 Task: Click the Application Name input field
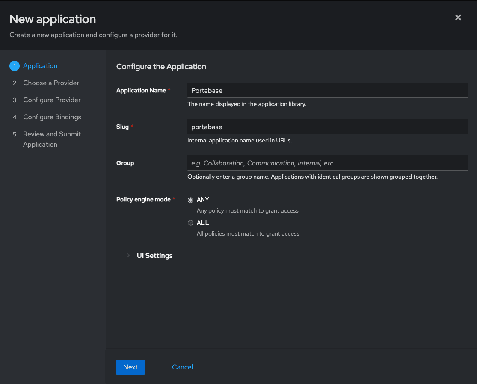click(327, 90)
